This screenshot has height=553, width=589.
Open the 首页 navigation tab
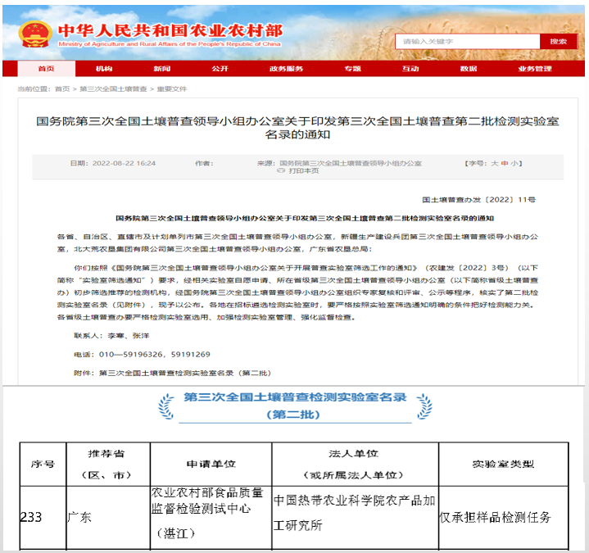(x=46, y=68)
